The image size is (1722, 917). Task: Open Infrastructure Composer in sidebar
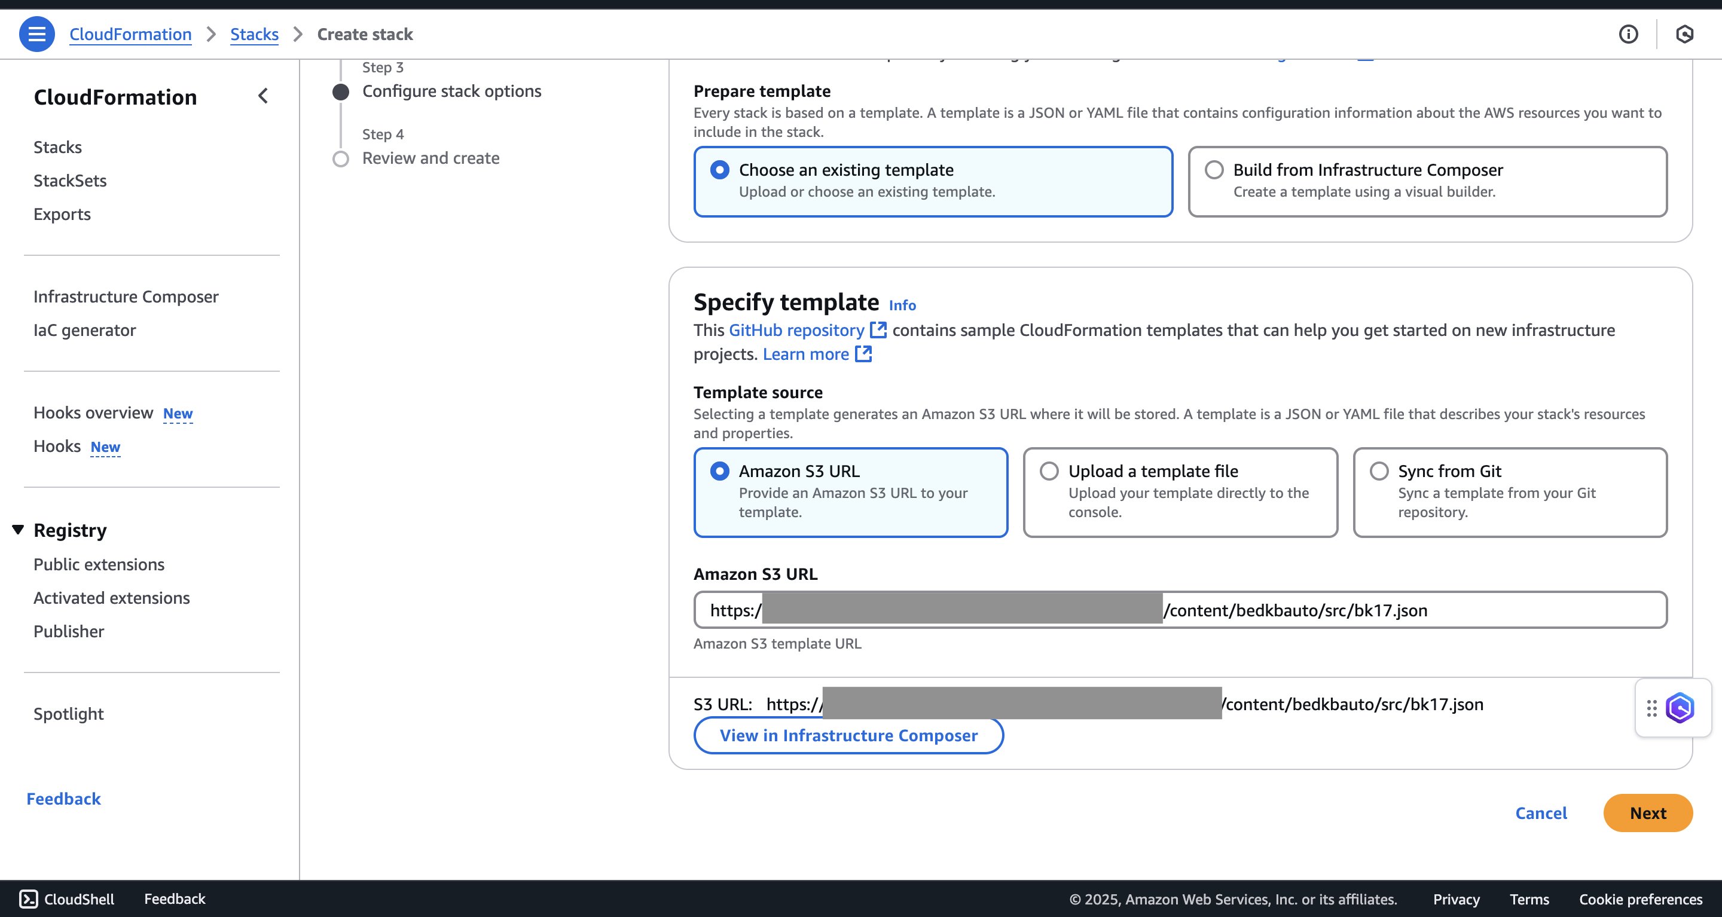pyautogui.click(x=126, y=297)
